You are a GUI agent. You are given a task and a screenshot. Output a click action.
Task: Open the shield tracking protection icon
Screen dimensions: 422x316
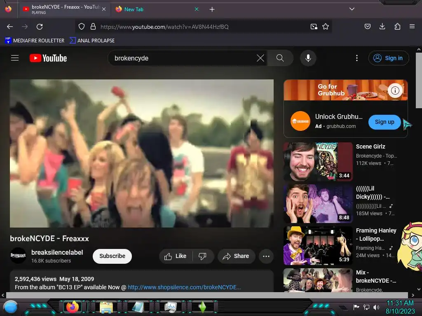point(82,27)
